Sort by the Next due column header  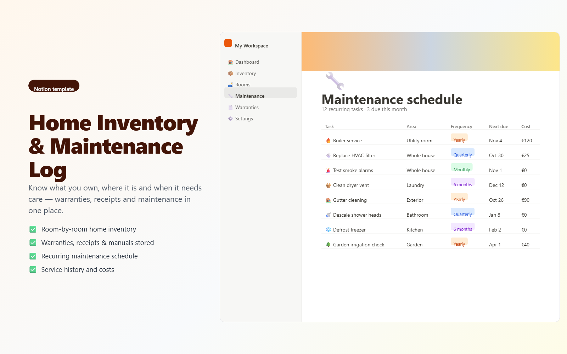point(499,126)
